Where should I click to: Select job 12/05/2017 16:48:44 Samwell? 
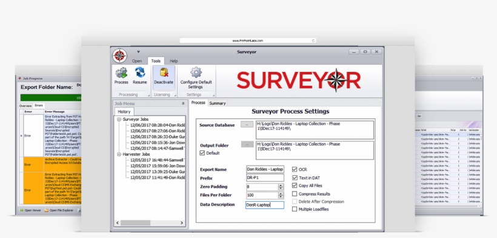(x=158, y=160)
